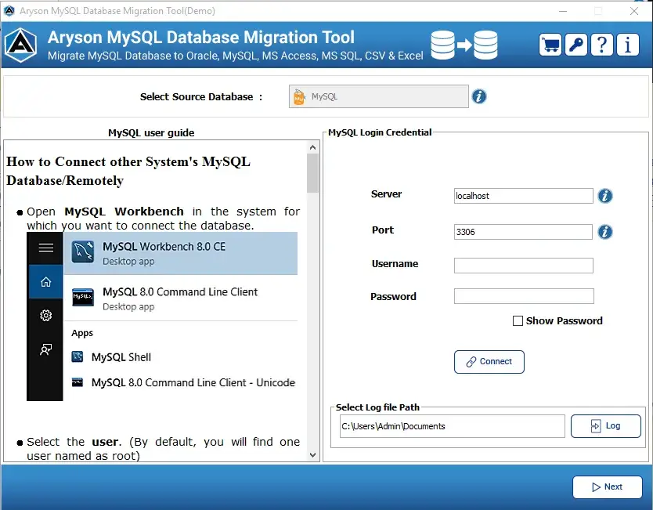The height and width of the screenshot is (510, 653).
Task: Click the database migration graphic in header
Action: pyautogui.click(x=464, y=45)
